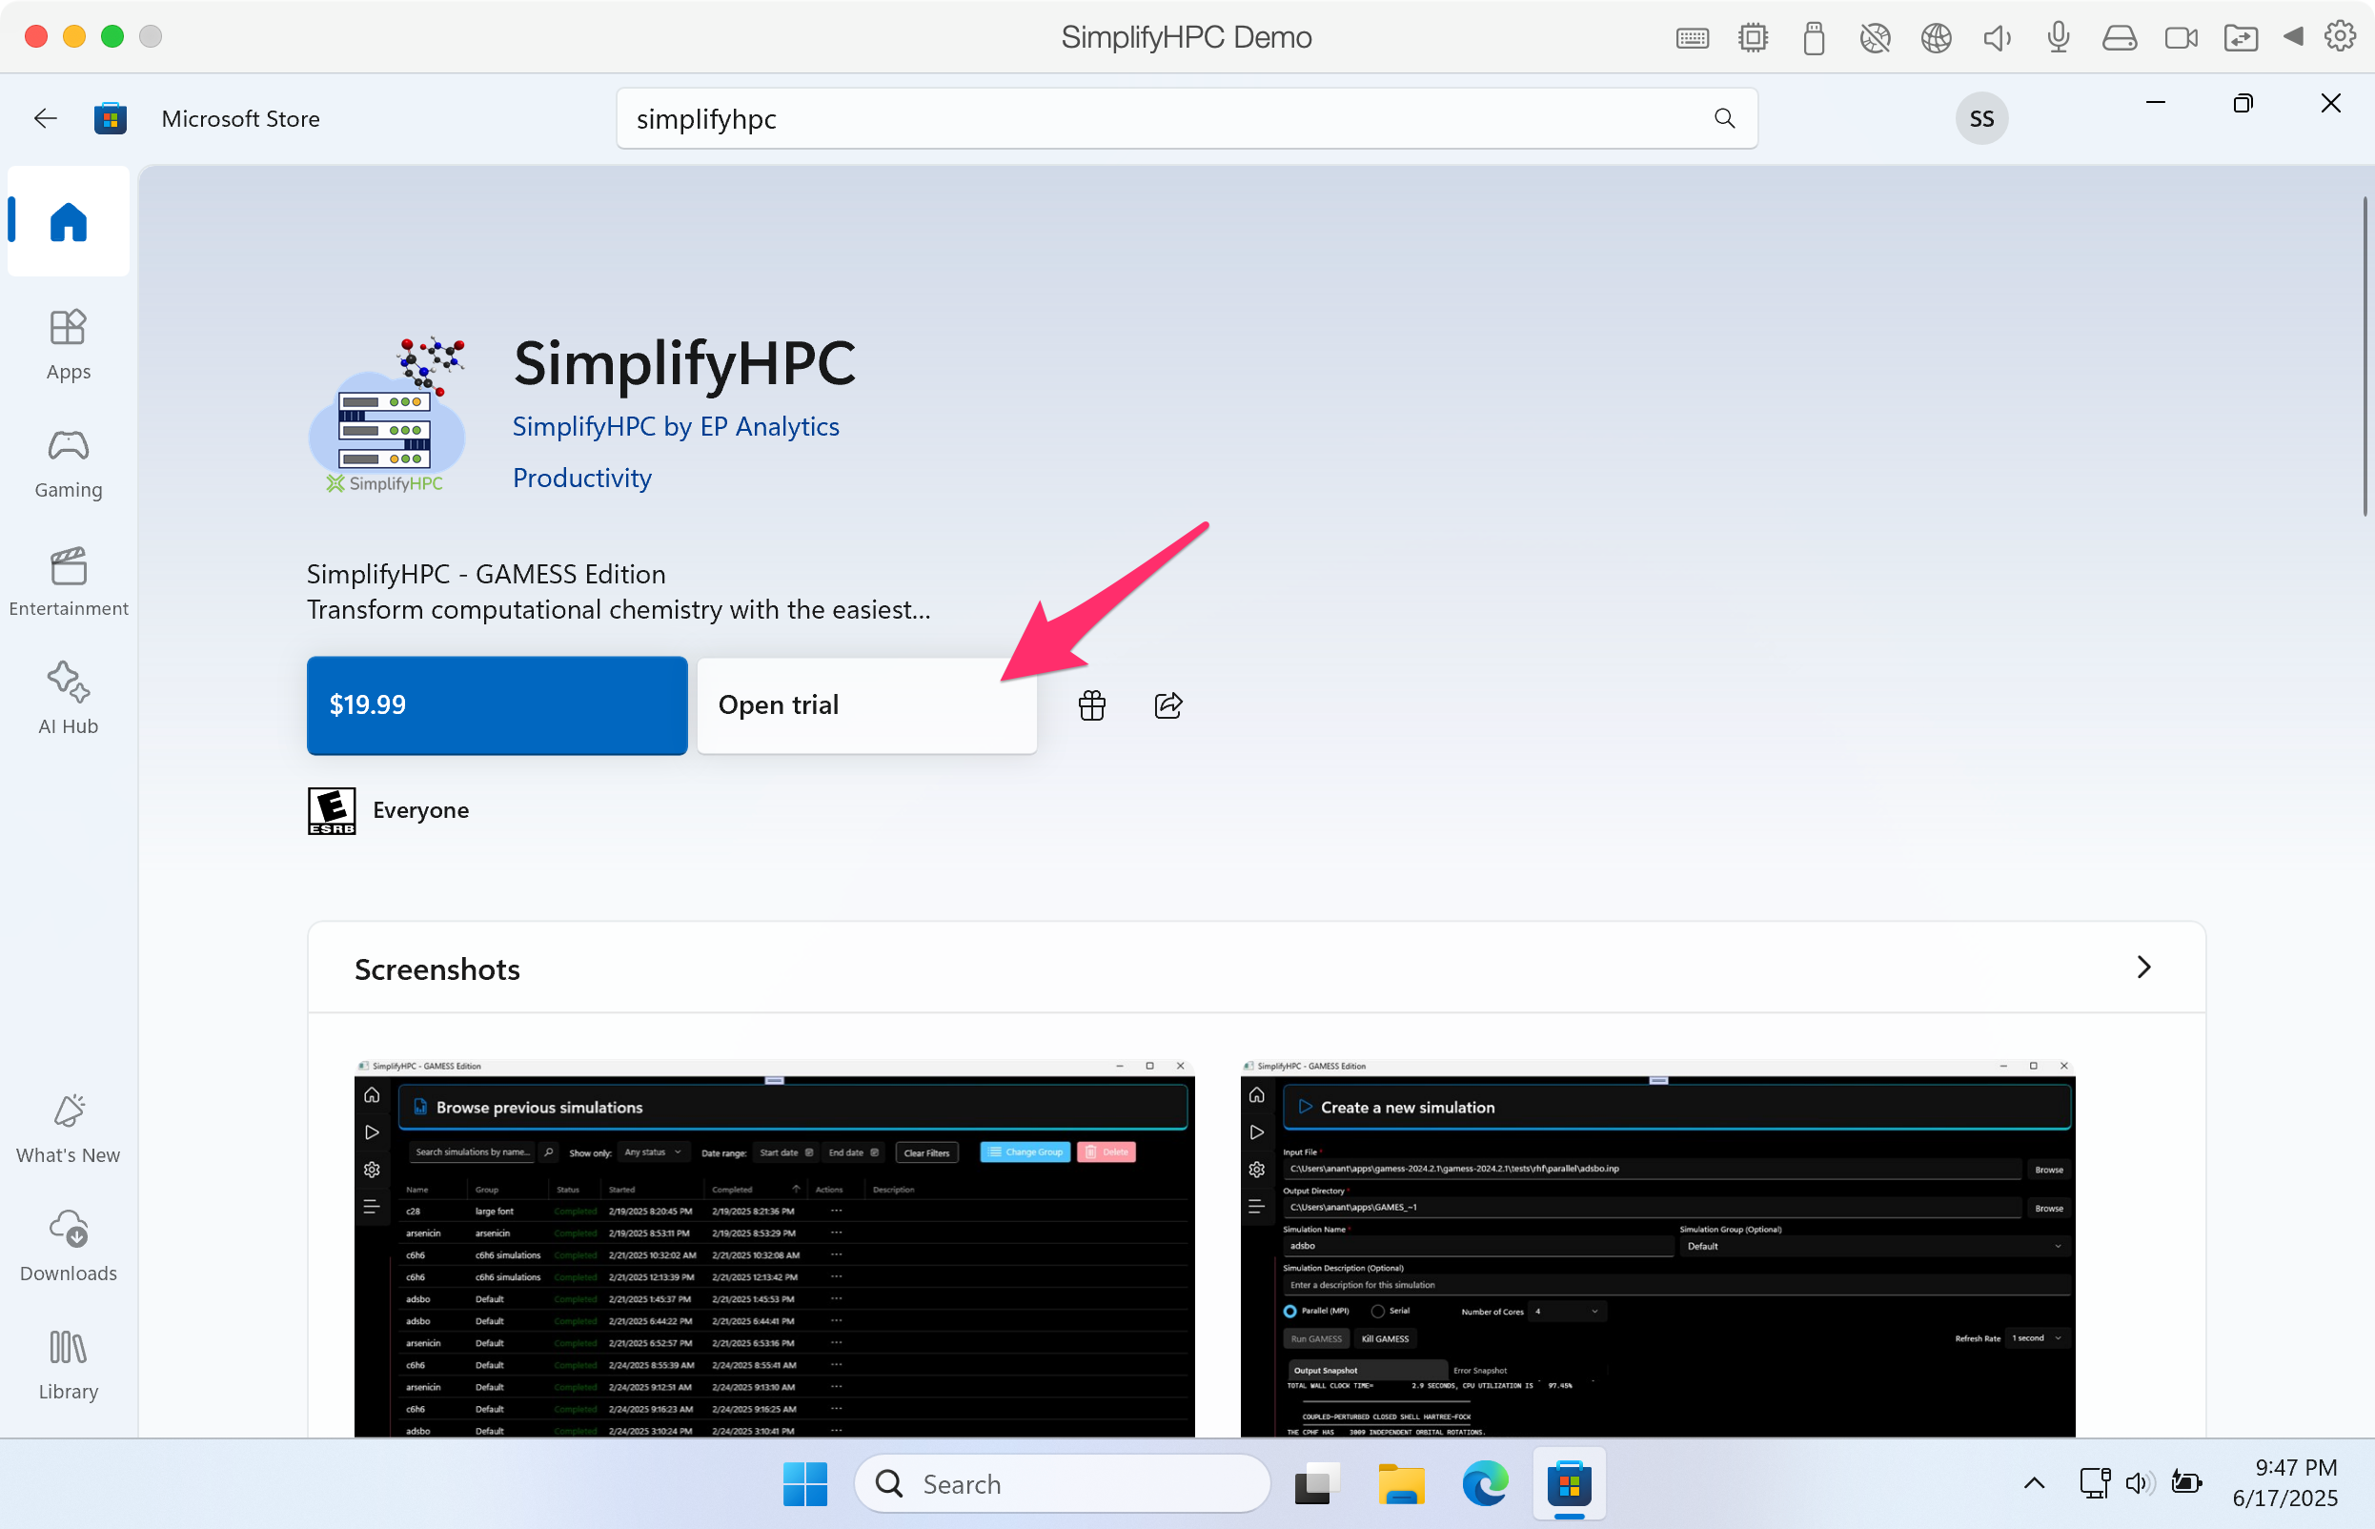
Task: Open the Entertainment sidebar section
Action: [x=68, y=581]
